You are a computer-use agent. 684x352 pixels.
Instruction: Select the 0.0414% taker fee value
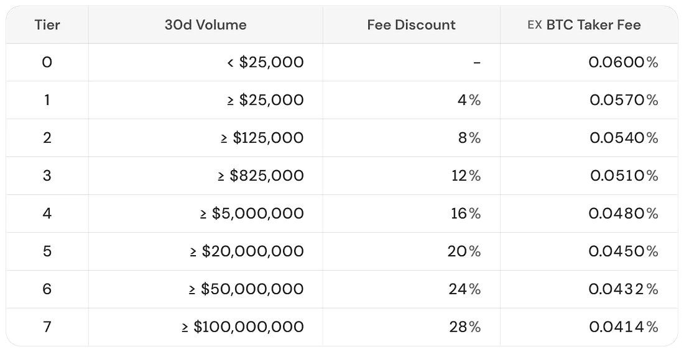click(x=623, y=327)
